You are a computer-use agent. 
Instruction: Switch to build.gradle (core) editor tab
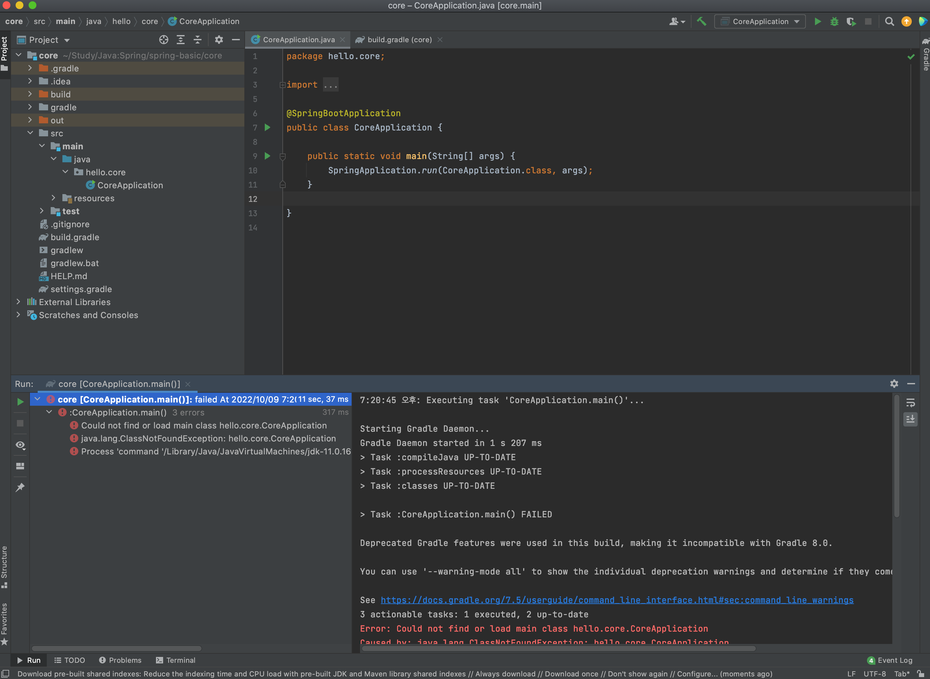(x=399, y=40)
